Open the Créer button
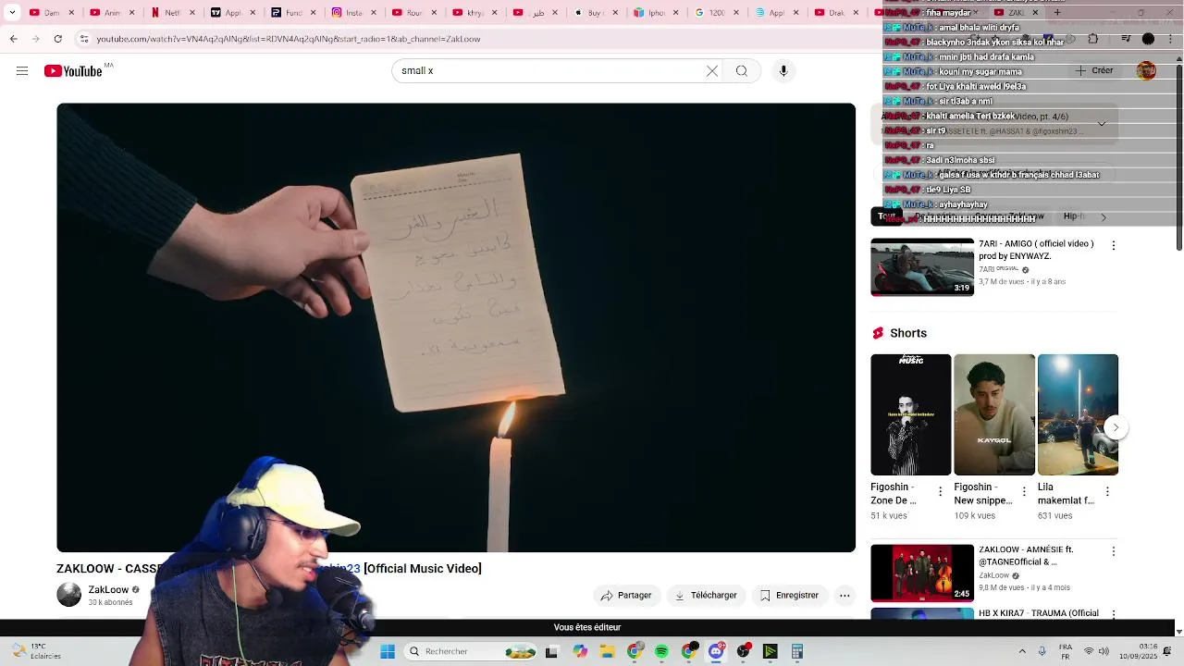Viewport: 1184px width, 666px height. tap(1095, 70)
